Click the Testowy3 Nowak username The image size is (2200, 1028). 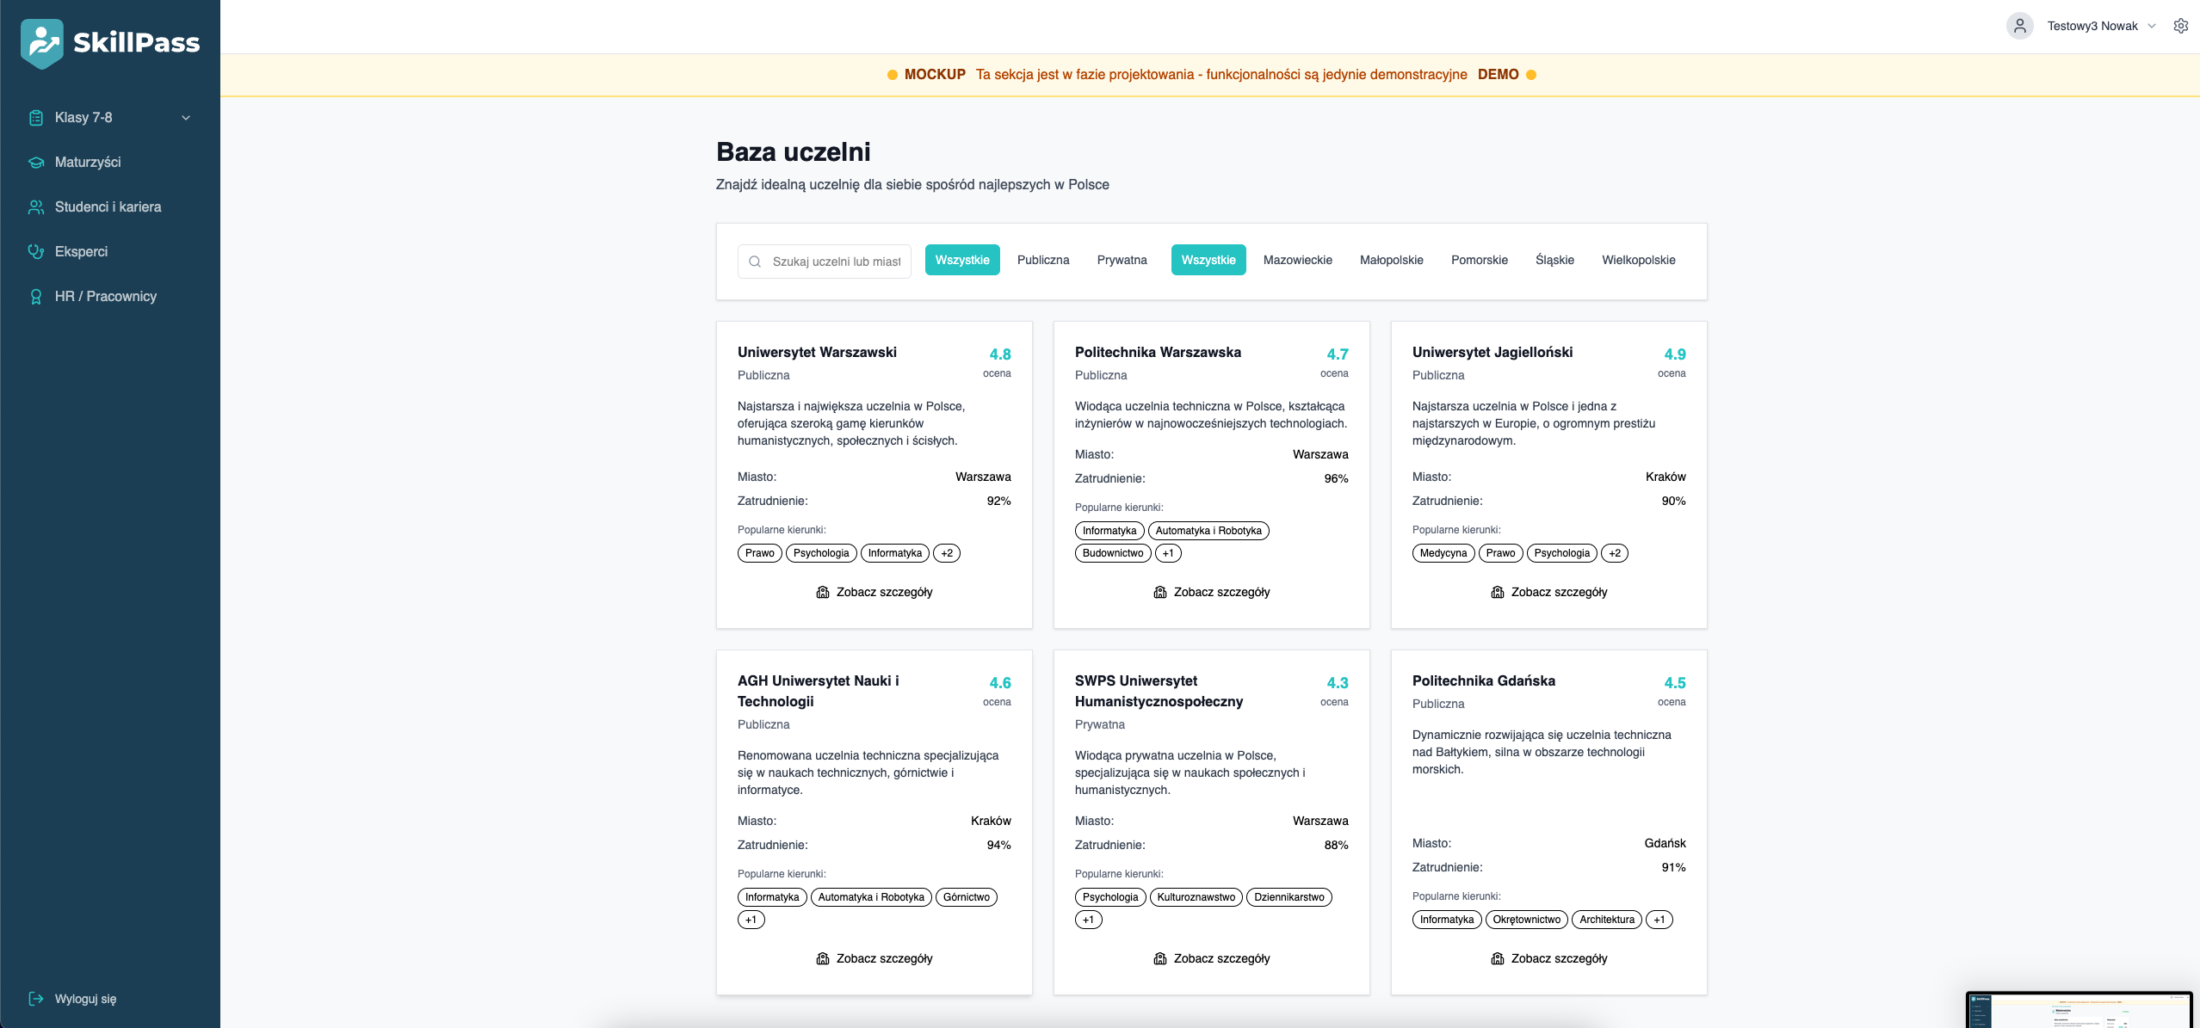(2092, 26)
